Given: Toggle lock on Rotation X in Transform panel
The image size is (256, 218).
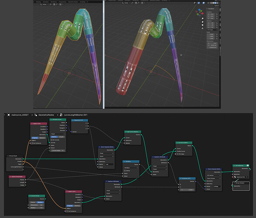Looking at the screenshot, I should [217, 23].
